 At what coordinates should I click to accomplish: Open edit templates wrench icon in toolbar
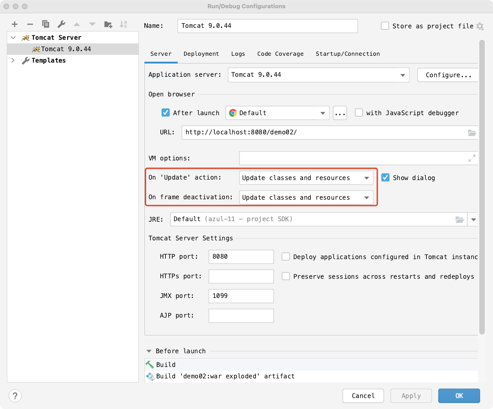61,24
